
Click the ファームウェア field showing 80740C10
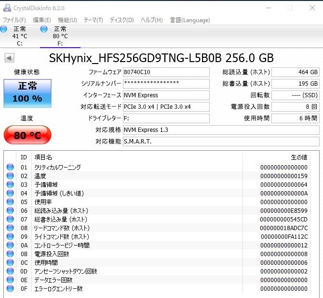[166, 72]
